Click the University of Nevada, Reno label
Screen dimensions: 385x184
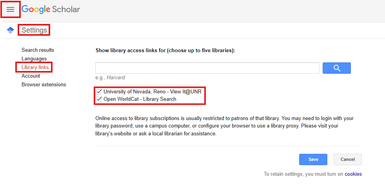(152, 92)
